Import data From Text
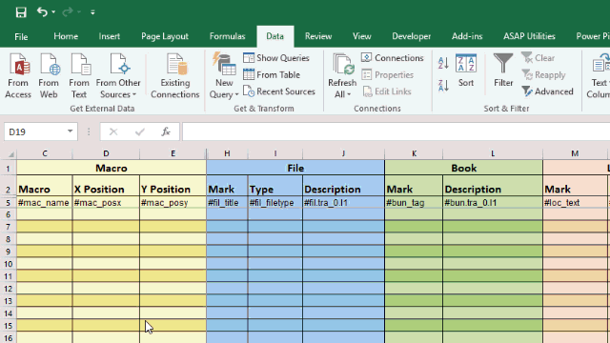Image resolution: width=610 pixels, height=343 pixels. (79, 76)
